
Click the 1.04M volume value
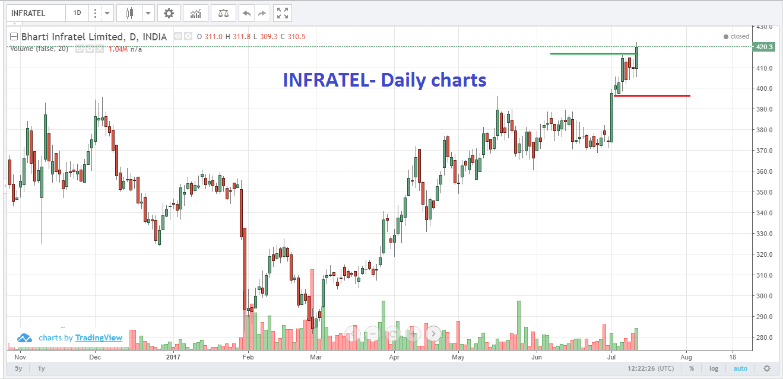[118, 49]
